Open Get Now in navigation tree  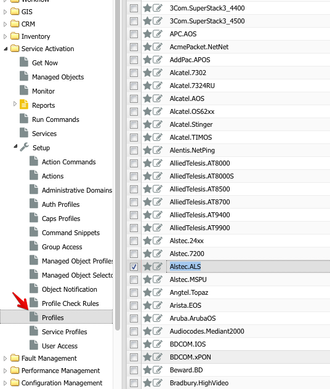(45, 63)
